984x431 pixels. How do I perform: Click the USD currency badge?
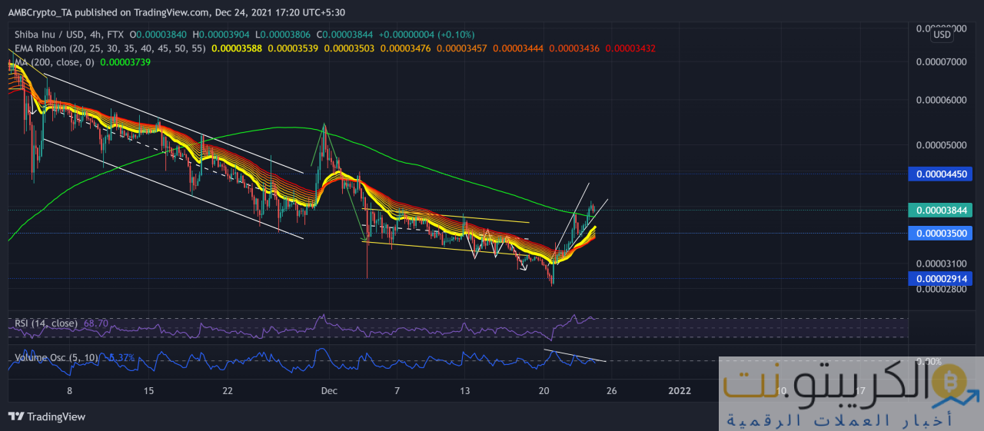click(x=942, y=35)
